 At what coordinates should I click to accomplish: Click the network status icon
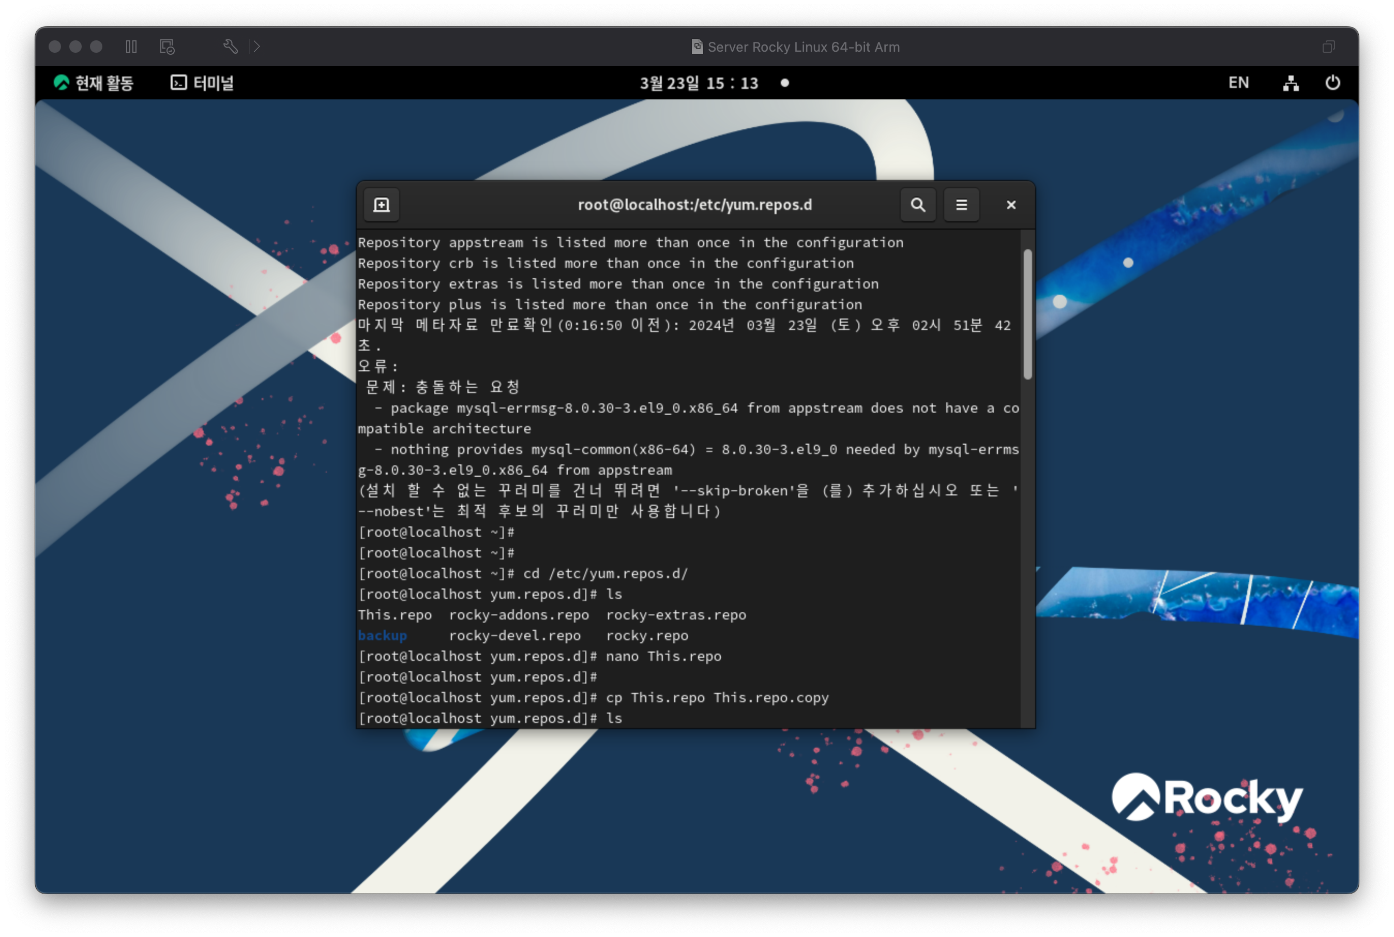[1290, 83]
